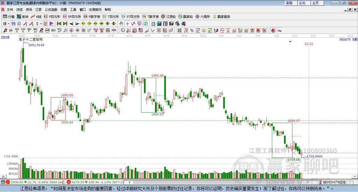Open the calendar date icon
This screenshot has width=358, height=192.
(x=153, y=24)
